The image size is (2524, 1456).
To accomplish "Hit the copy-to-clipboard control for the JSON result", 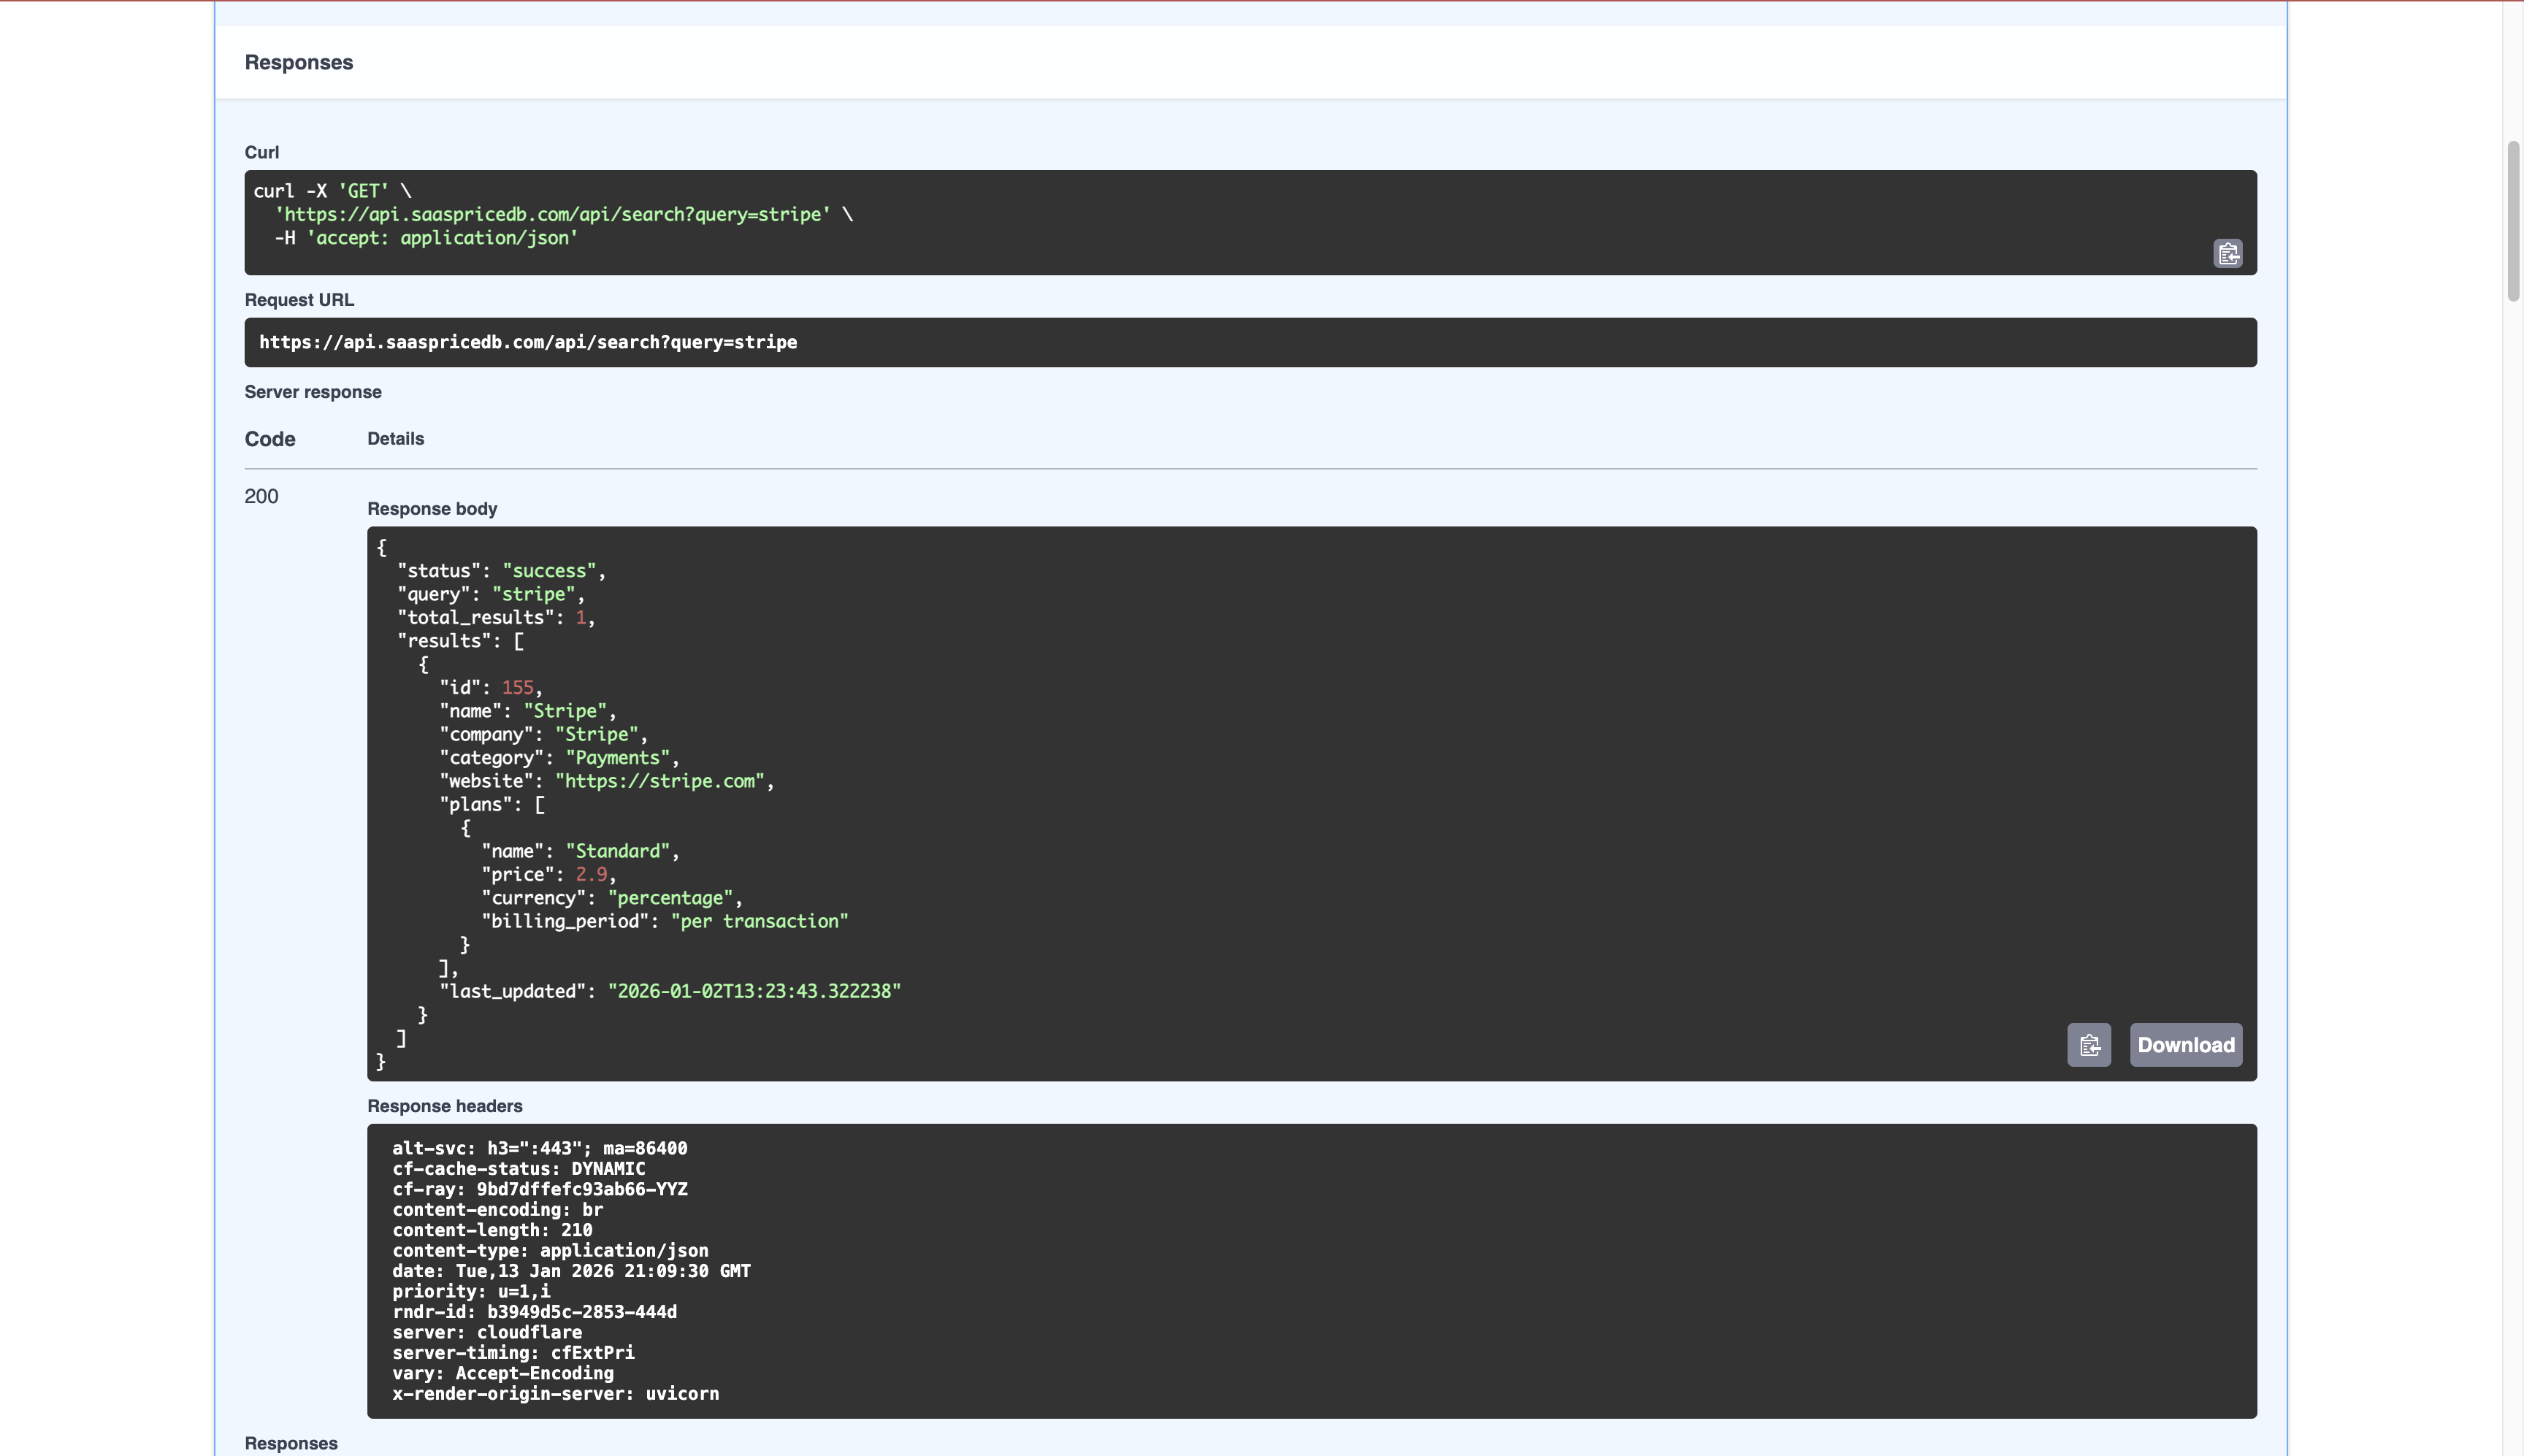I will coord(2089,1044).
